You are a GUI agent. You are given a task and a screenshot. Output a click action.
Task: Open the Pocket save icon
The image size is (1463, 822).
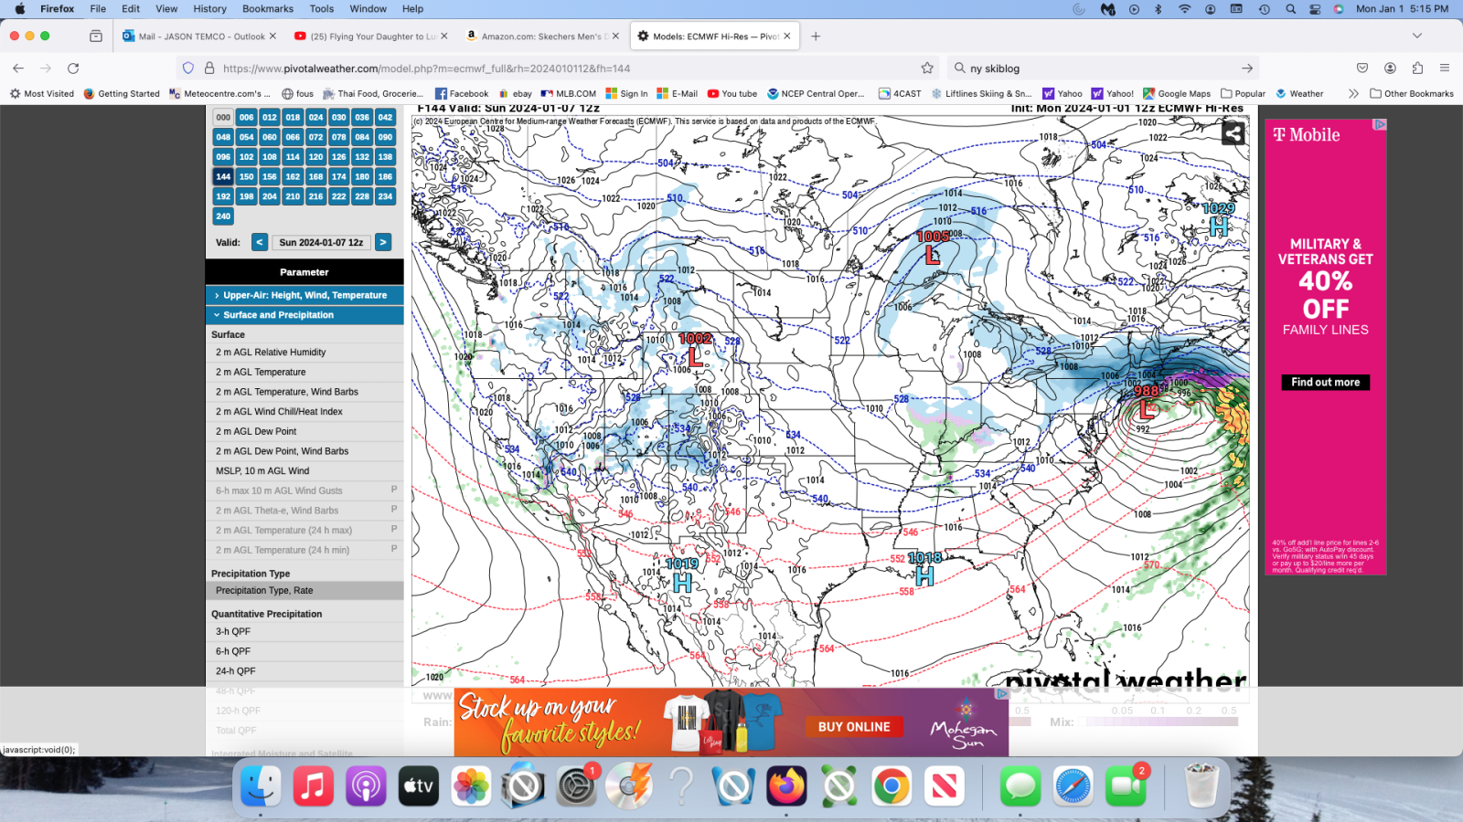click(x=1362, y=68)
